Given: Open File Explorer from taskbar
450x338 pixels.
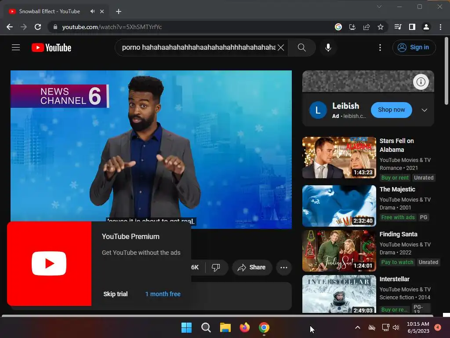Looking at the screenshot, I should pos(225,327).
